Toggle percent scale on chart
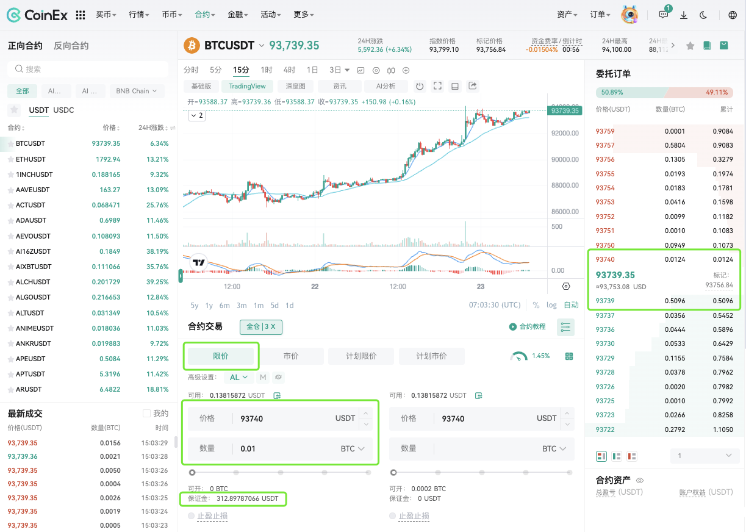746x532 pixels. 536,305
